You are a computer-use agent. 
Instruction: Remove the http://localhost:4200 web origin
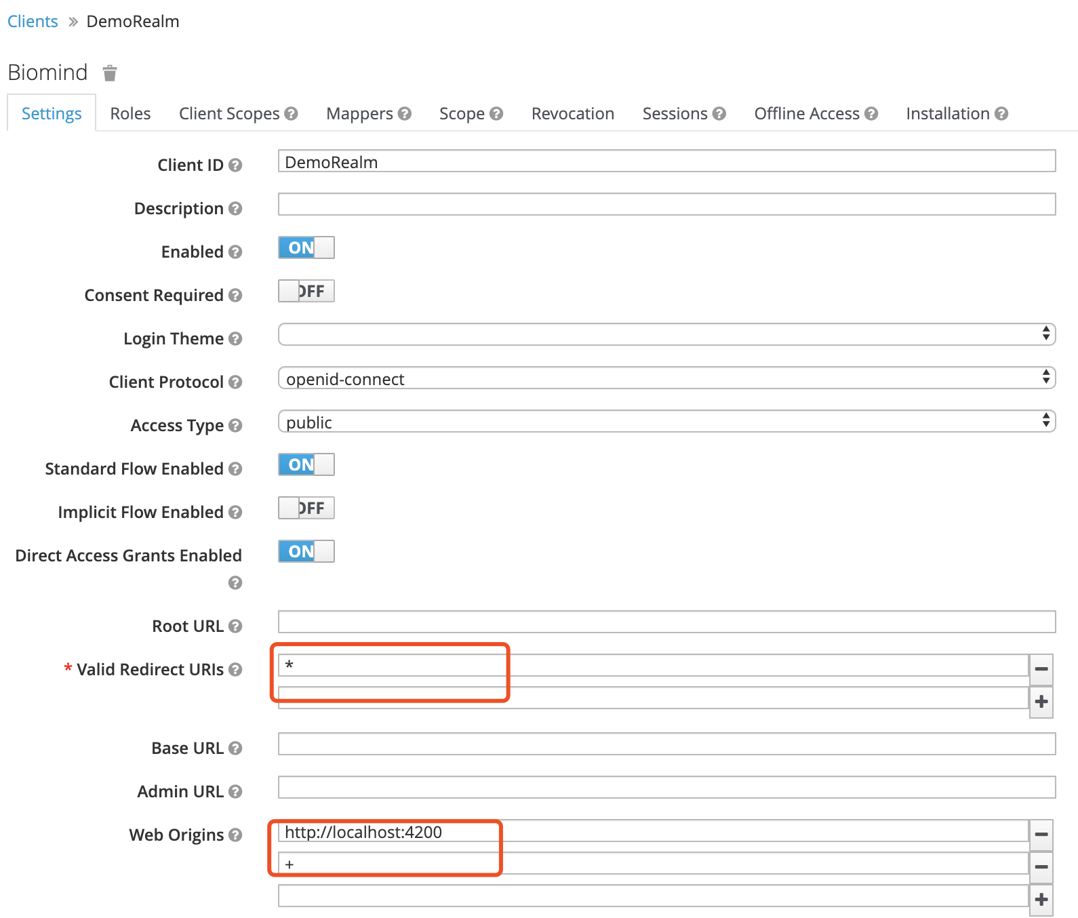point(1041,835)
